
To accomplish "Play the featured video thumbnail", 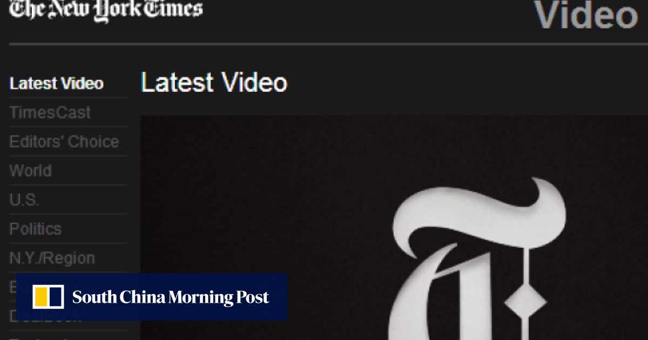I will click(394, 228).
